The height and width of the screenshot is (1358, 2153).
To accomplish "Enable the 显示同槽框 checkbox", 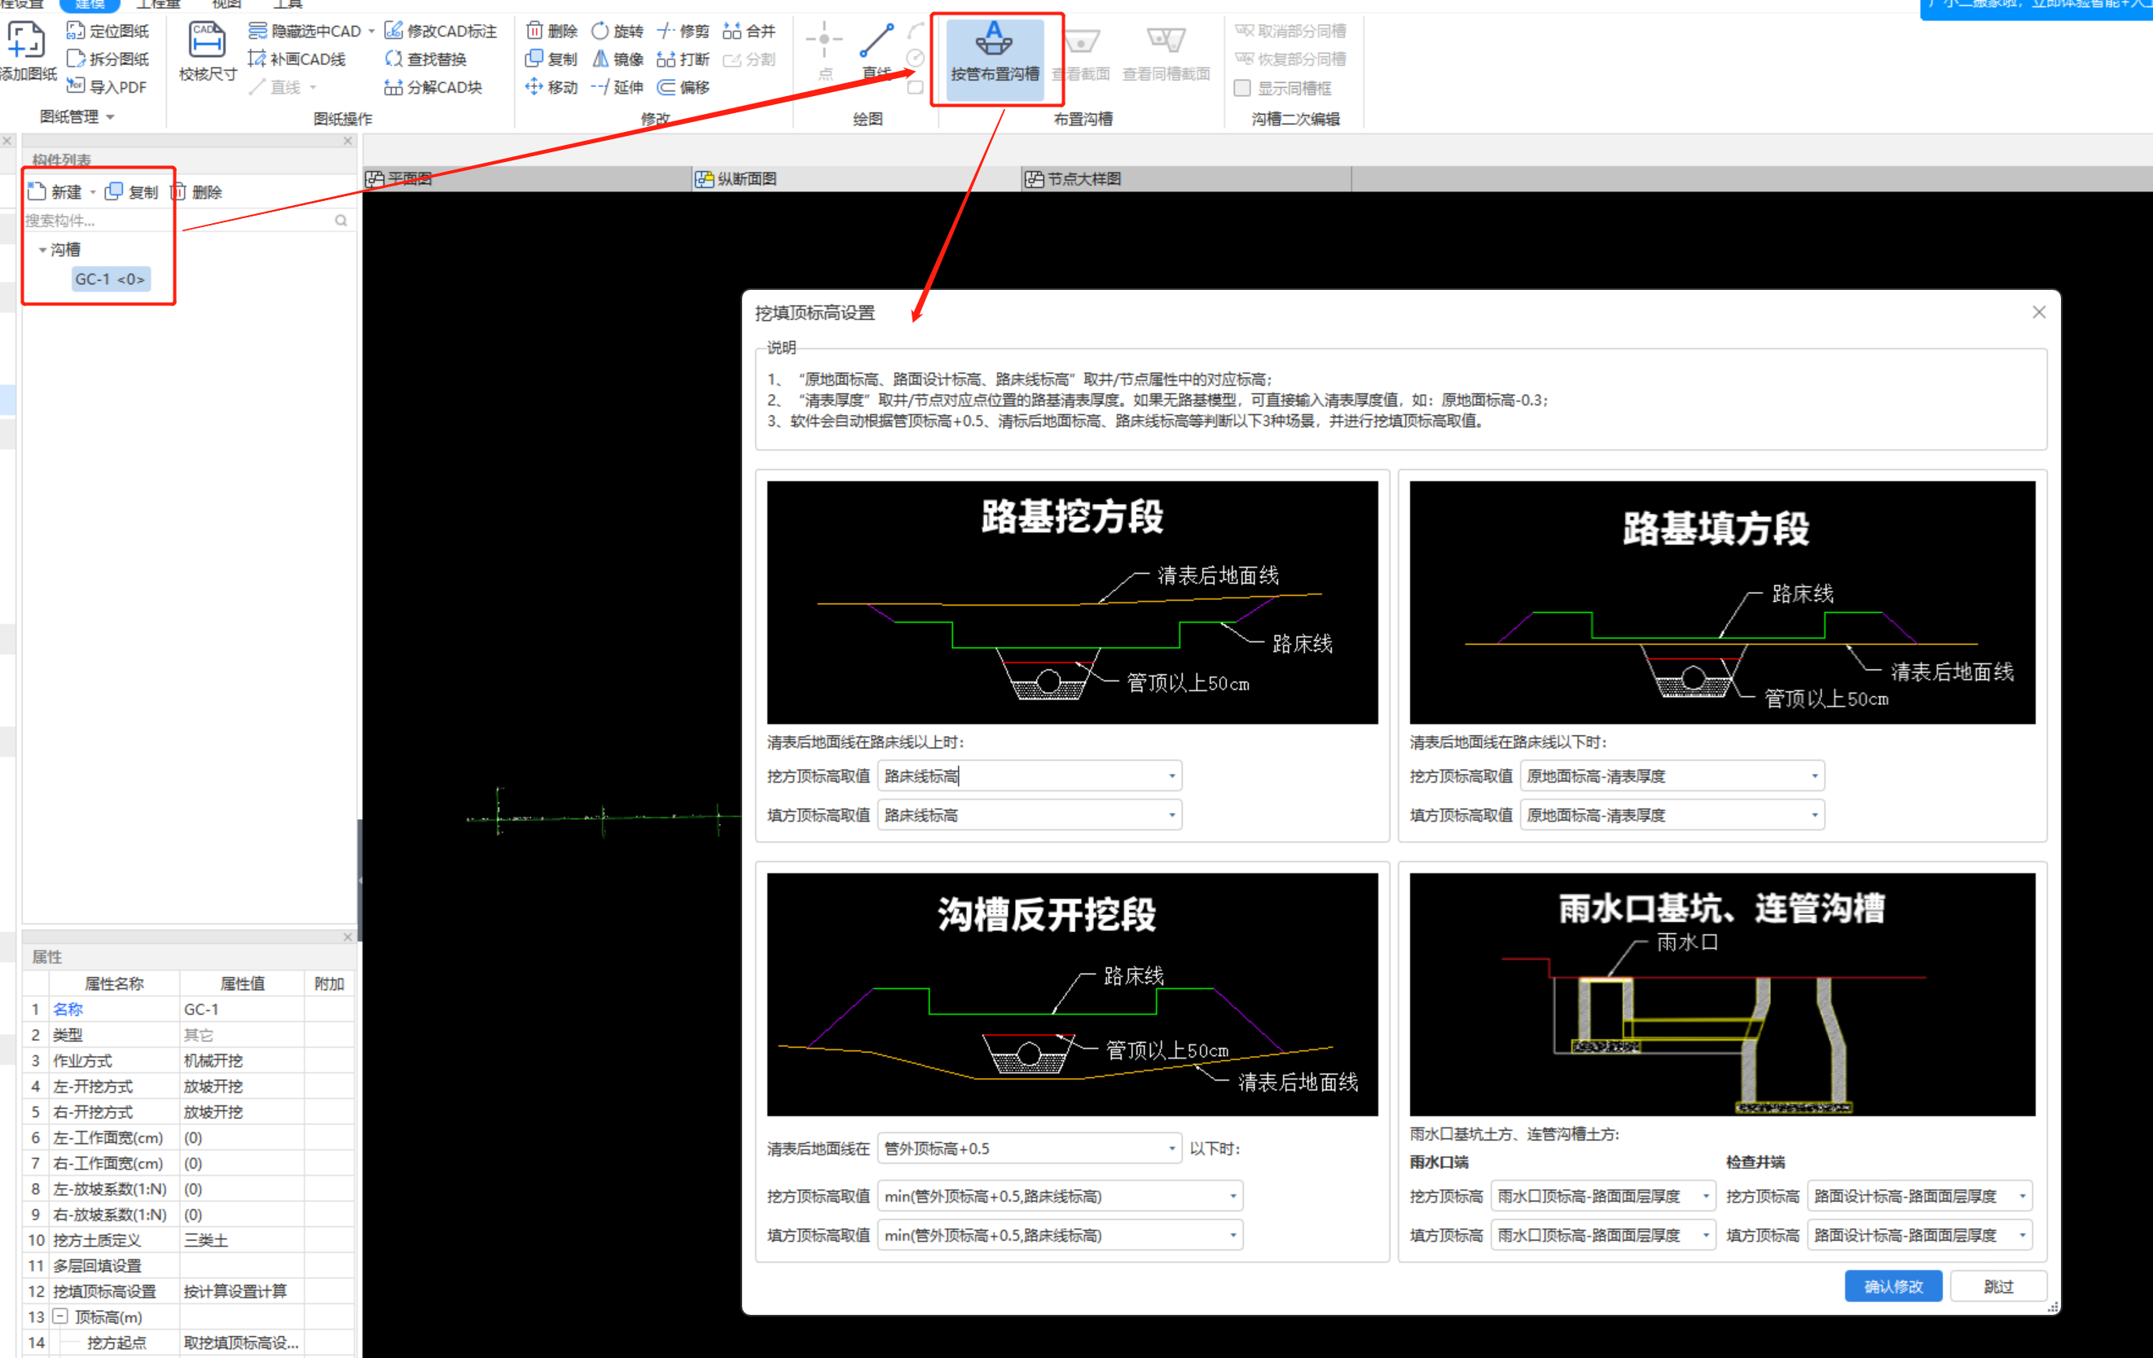I will coord(1242,88).
